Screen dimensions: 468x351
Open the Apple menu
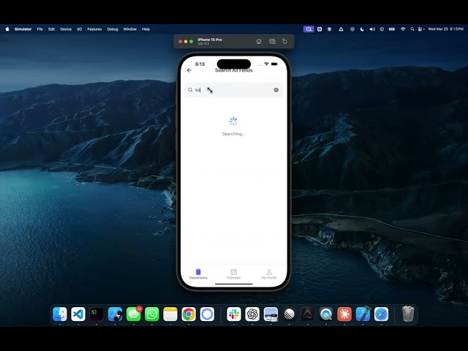[x=7, y=29]
